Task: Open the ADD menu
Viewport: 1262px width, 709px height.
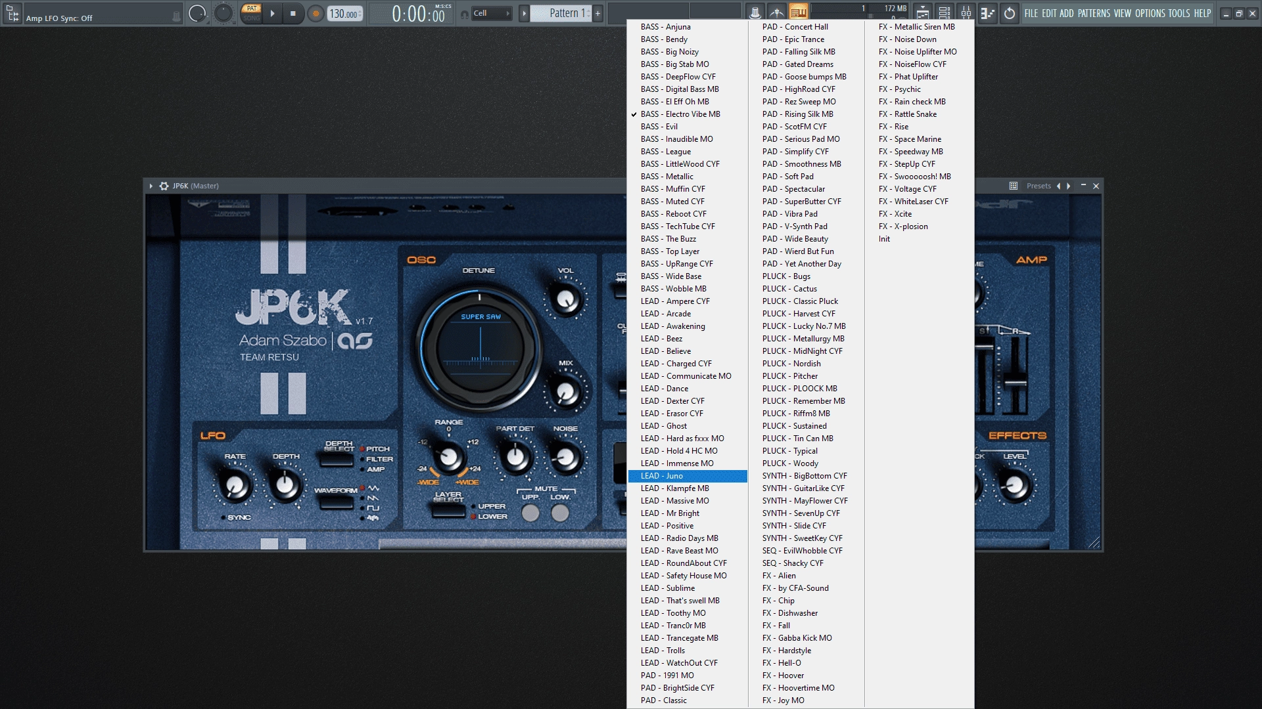Action: [1067, 13]
